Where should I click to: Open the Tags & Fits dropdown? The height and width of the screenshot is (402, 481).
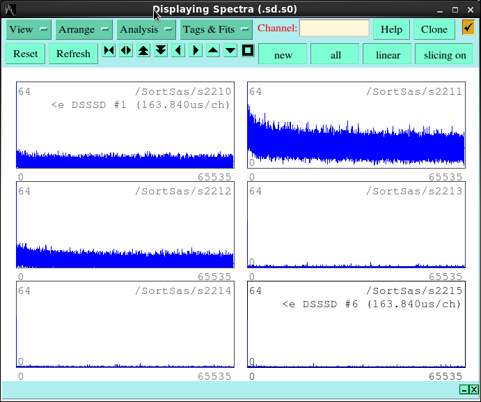[x=216, y=29]
